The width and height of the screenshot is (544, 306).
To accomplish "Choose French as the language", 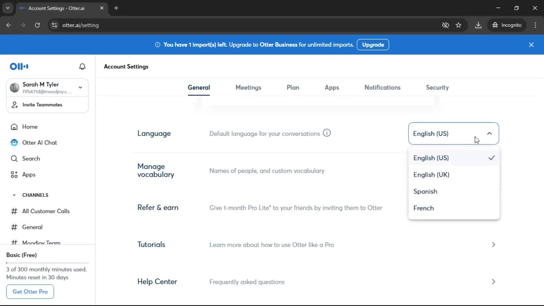I will [x=454, y=208].
